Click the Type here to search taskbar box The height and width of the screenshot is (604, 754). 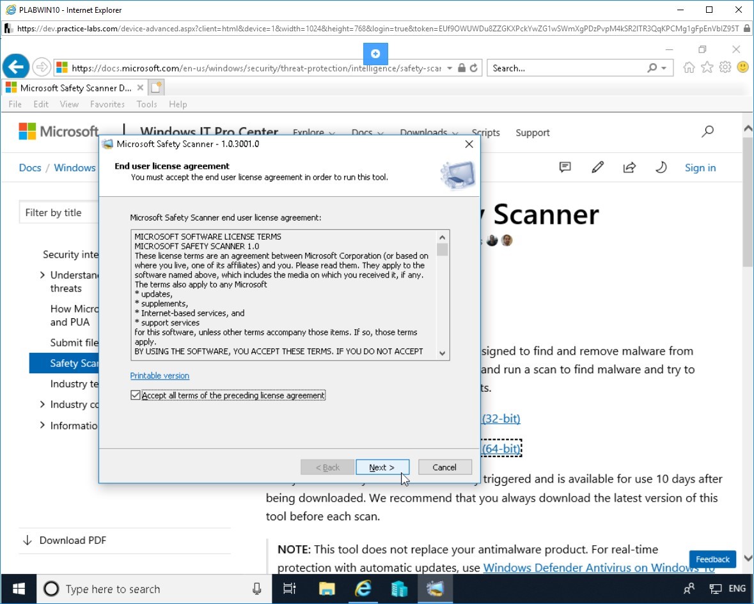tap(154, 589)
